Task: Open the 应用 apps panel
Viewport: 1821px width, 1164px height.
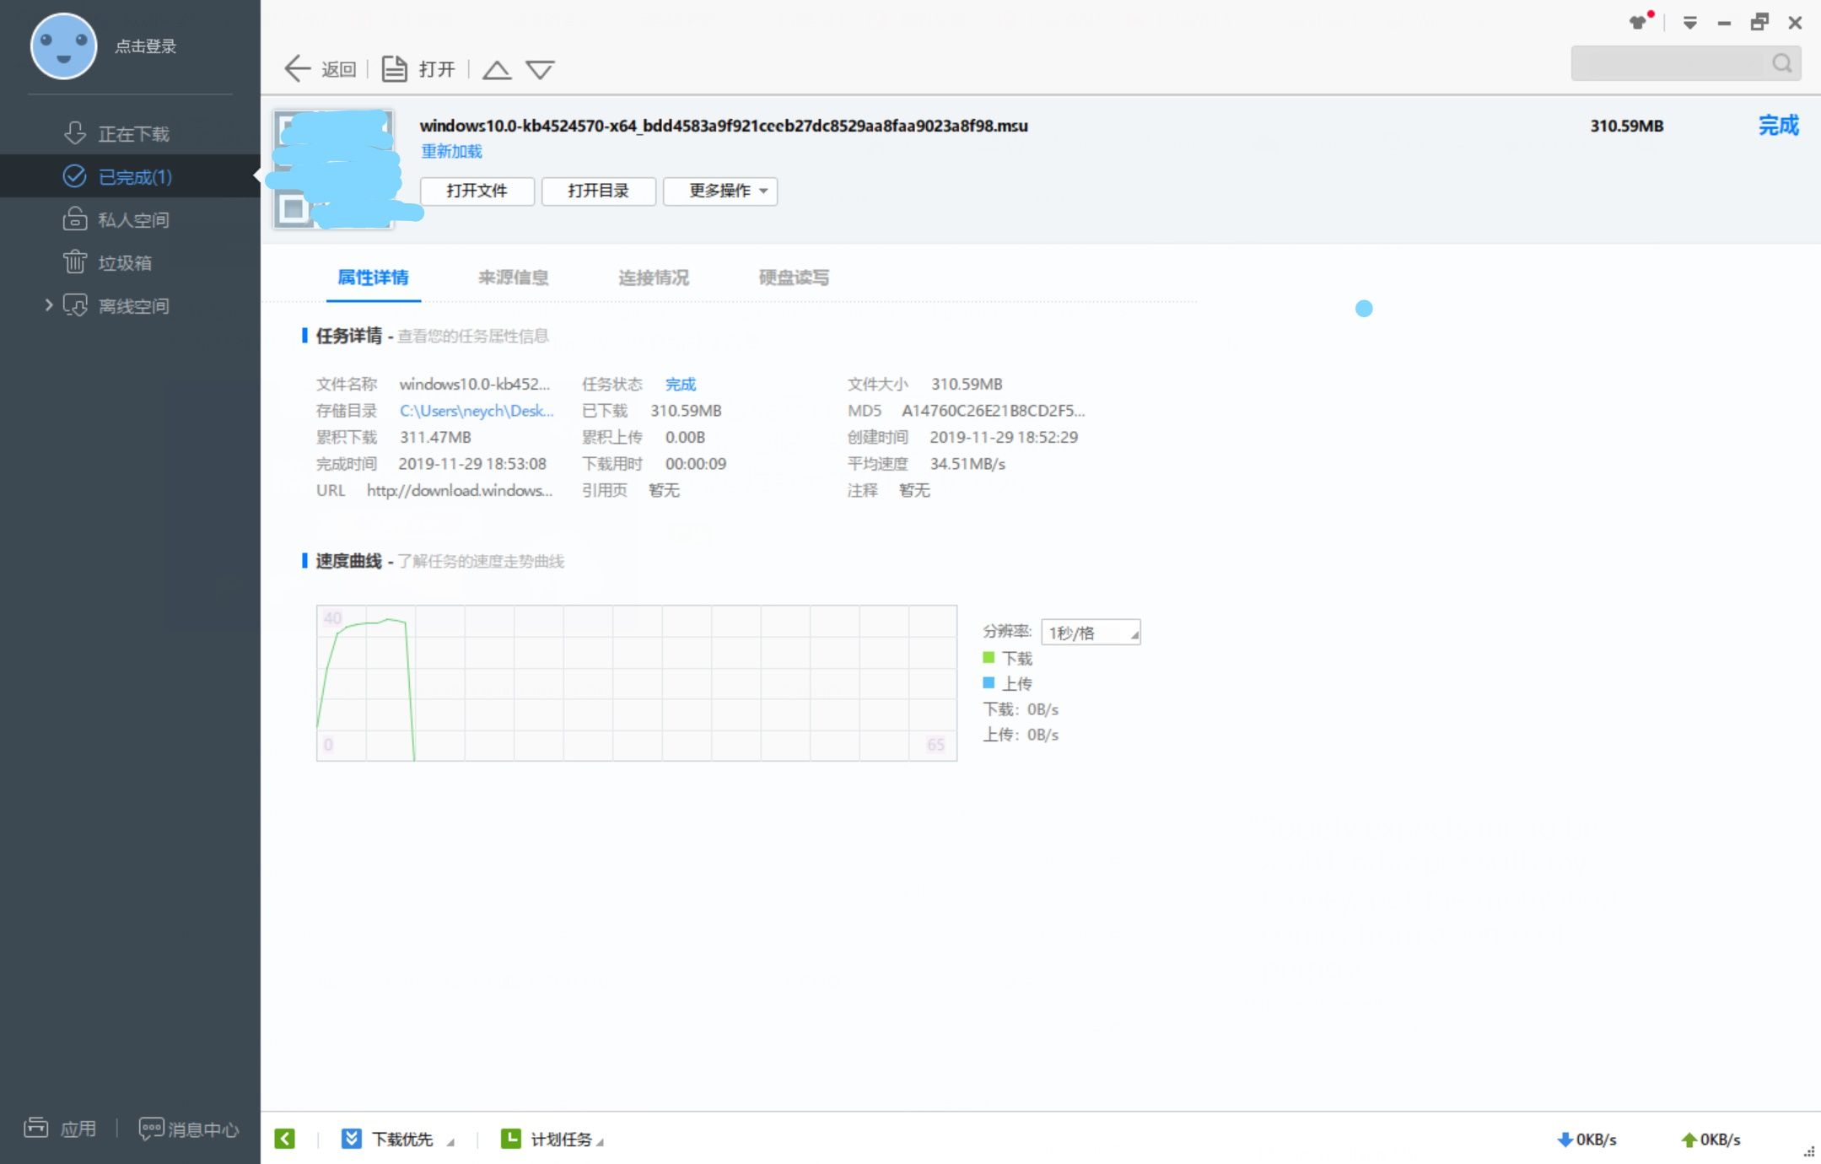Action: coord(60,1128)
